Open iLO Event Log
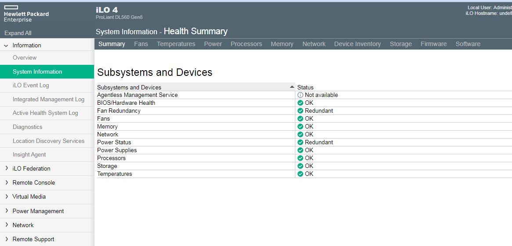The image size is (512, 246). point(31,86)
